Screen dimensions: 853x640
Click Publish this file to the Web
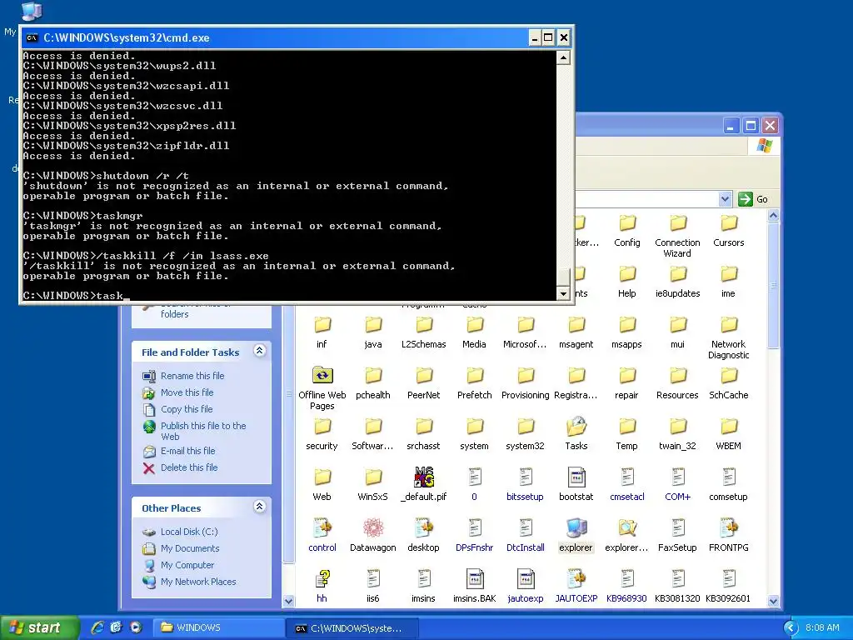point(203,431)
